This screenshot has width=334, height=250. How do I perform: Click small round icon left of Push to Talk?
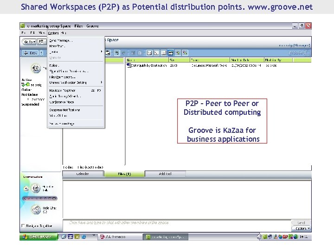[26, 189]
